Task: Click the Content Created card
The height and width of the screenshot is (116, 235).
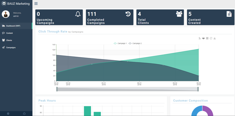Action: pos(211,17)
